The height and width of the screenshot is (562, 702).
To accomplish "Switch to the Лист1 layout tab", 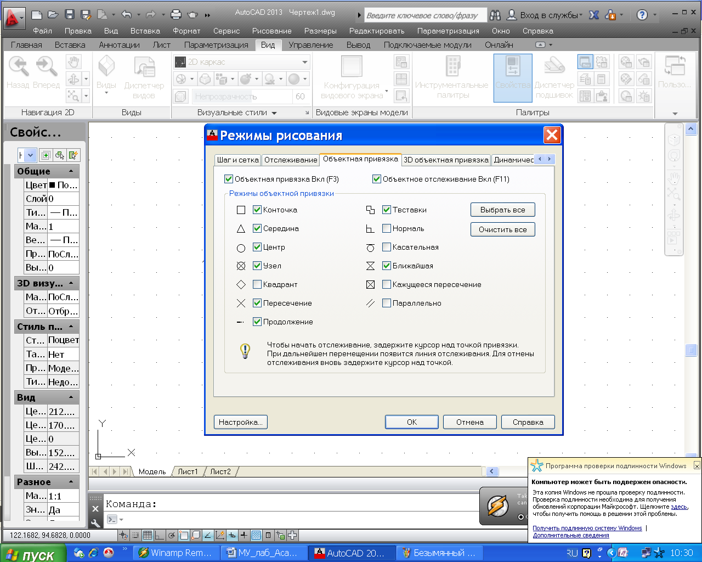I will [x=188, y=471].
